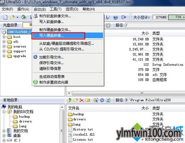Select 写入硬盘映像 menu entry
Image resolution: width=185 pixels, height=143 pixels.
pyautogui.click(x=68, y=35)
